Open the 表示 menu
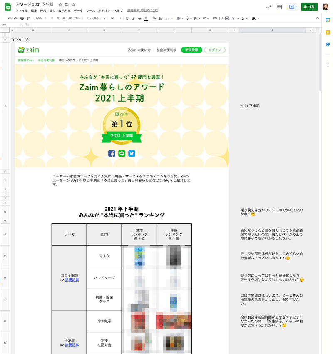Screen dimensions: 333x354 pyautogui.click(x=43, y=11)
